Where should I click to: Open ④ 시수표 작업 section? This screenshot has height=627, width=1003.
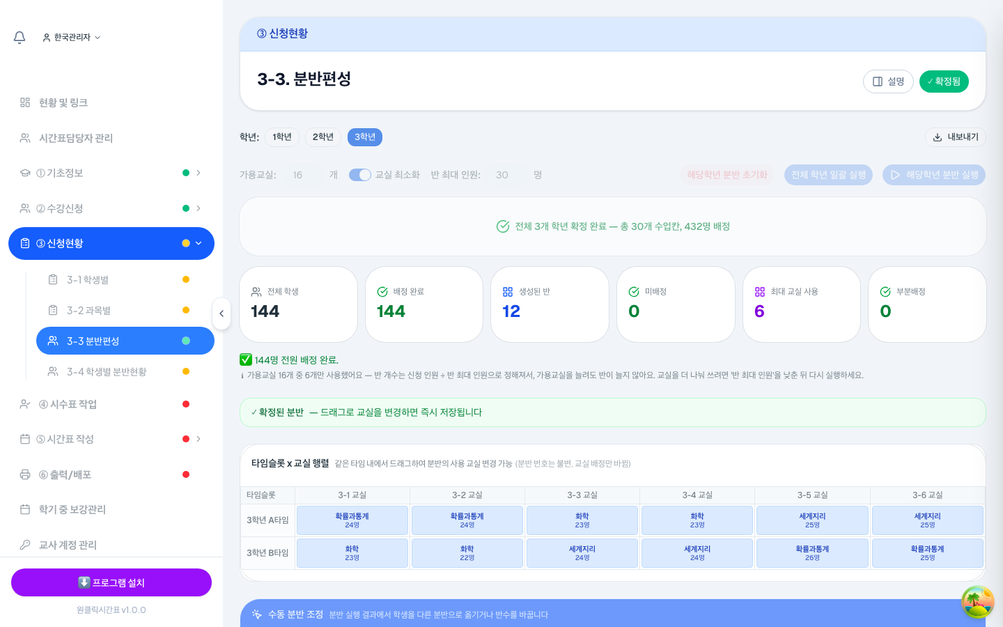[111, 404]
